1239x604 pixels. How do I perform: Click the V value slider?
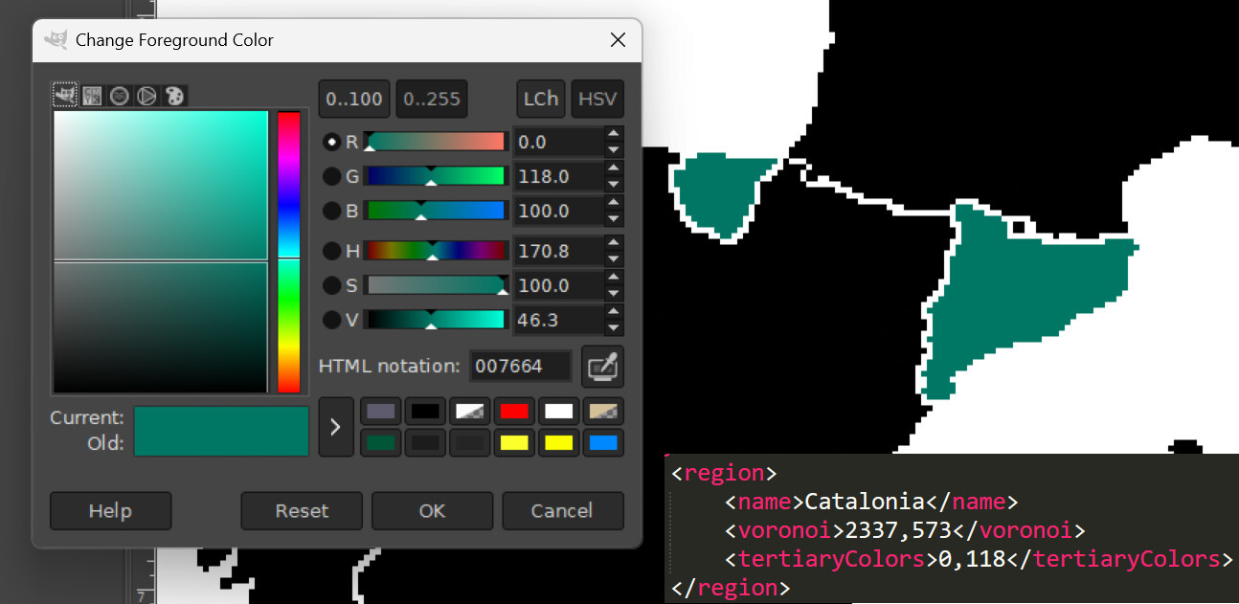pyautogui.click(x=435, y=320)
